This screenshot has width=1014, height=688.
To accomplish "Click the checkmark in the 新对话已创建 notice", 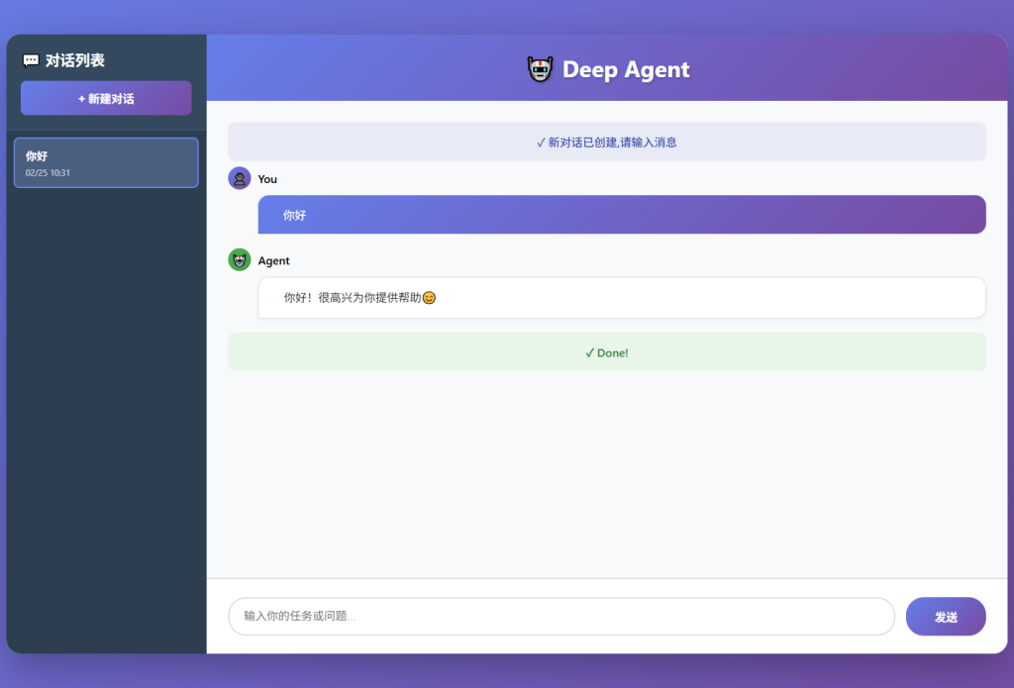I will [541, 143].
